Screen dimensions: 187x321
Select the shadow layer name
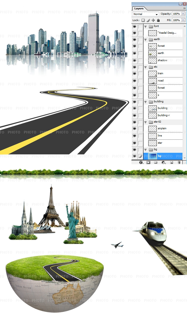coord(162,60)
